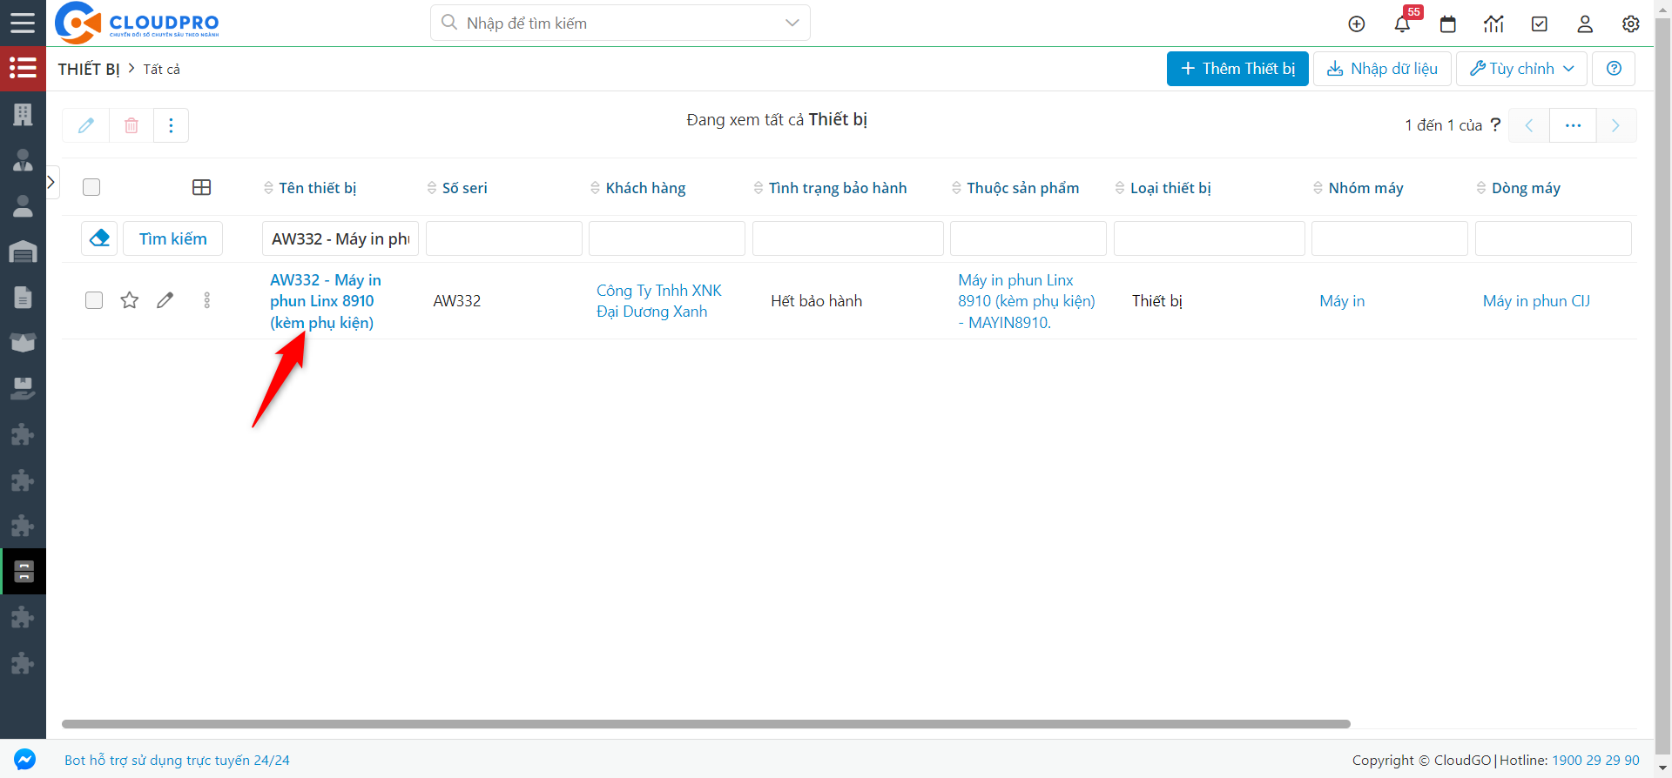Screen dimensions: 1672x778
Task: Open the quick create plus icon
Action: [x=1357, y=24]
